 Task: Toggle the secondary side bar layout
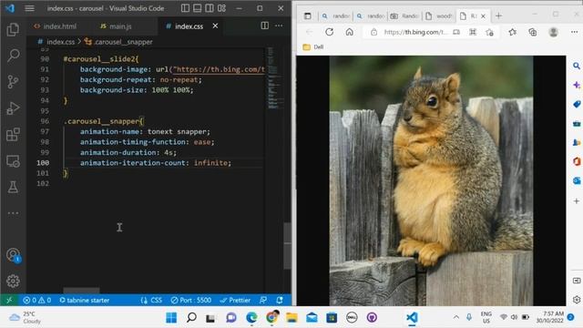tap(210, 8)
